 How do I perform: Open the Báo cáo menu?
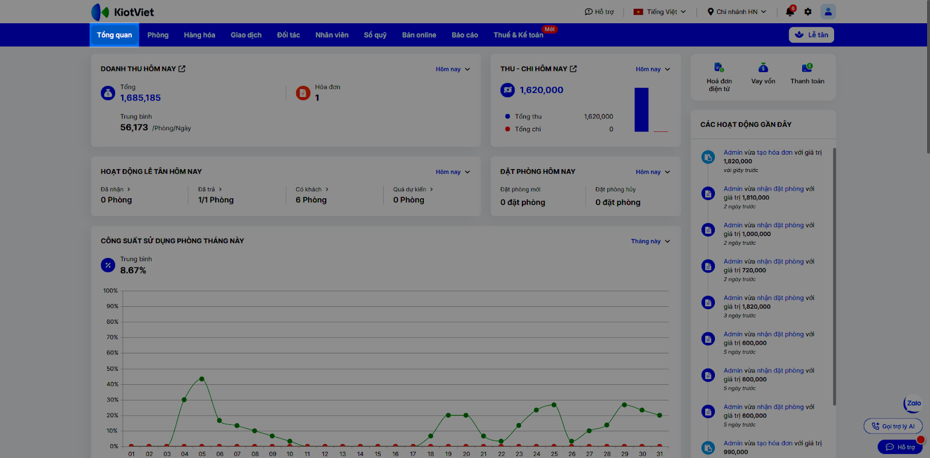(465, 35)
